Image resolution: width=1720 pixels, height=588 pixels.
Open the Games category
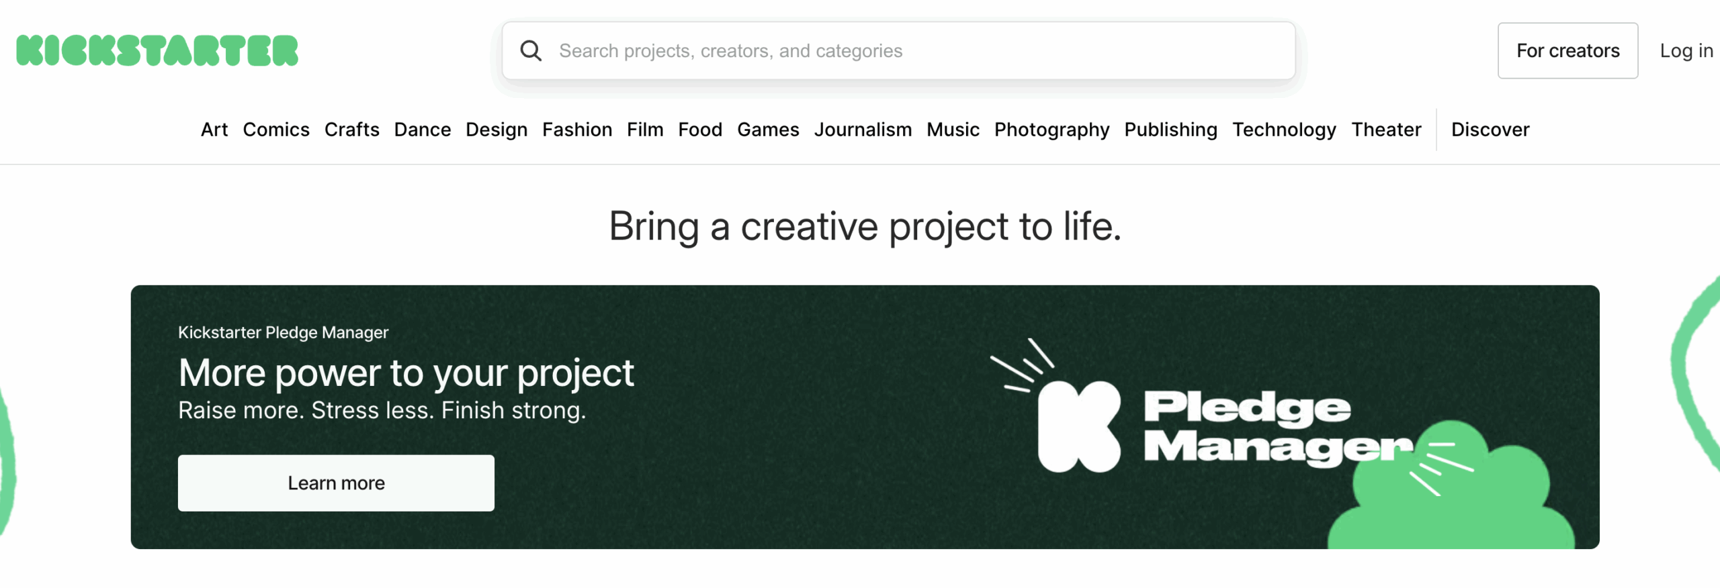(x=768, y=130)
